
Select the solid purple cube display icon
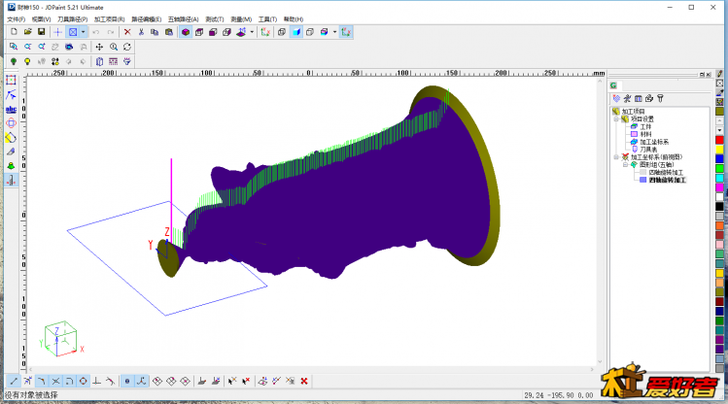click(213, 32)
